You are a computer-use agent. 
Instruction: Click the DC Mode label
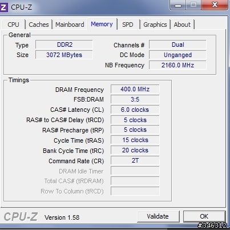[132, 55]
